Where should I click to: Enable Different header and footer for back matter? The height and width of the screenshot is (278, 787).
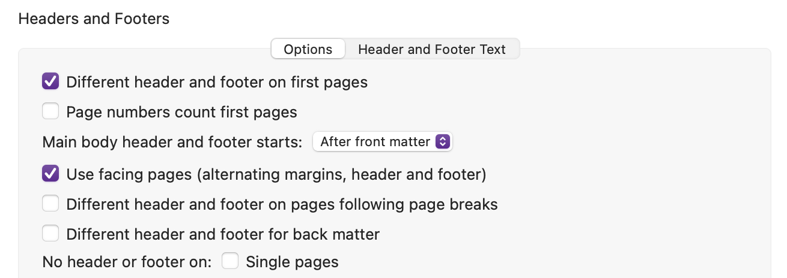click(50, 233)
